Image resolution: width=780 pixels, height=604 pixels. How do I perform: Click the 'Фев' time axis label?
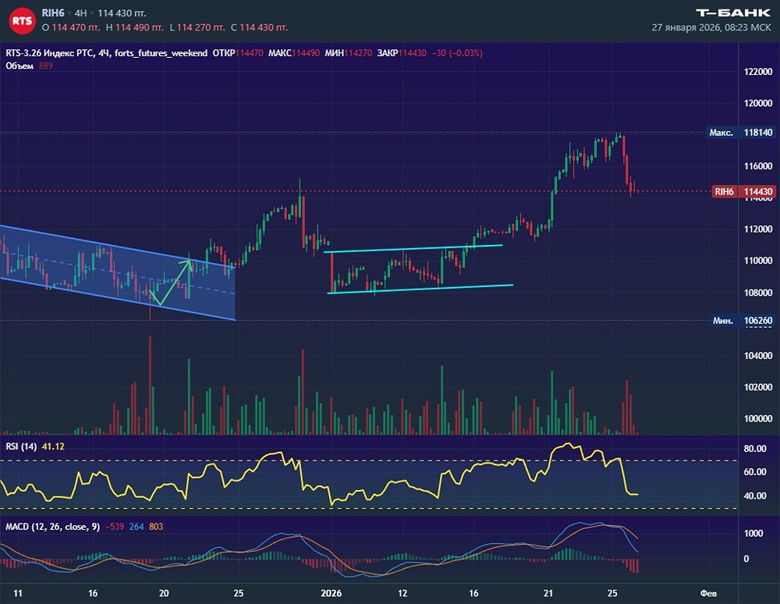click(x=708, y=593)
